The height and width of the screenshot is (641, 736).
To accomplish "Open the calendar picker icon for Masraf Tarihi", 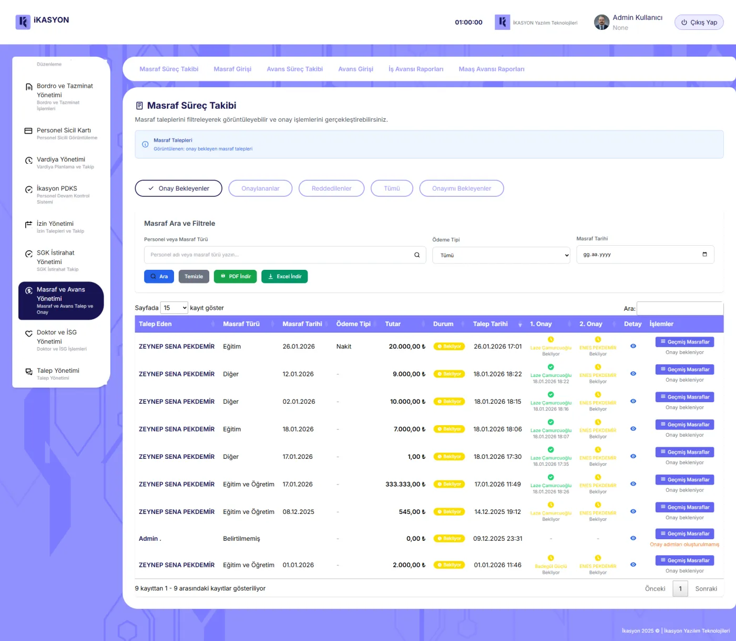I will pyautogui.click(x=704, y=255).
